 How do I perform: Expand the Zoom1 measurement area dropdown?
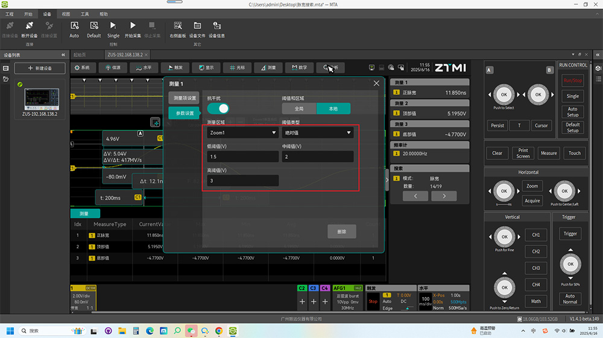(x=242, y=133)
